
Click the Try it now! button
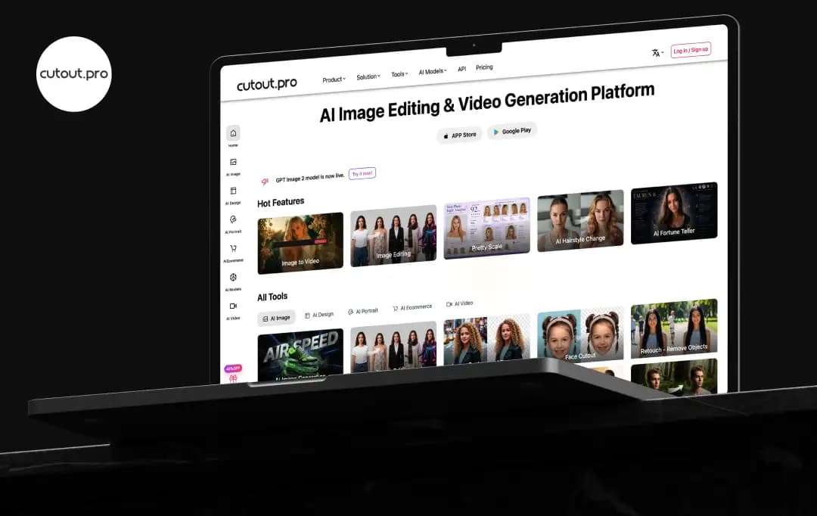click(362, 173)
